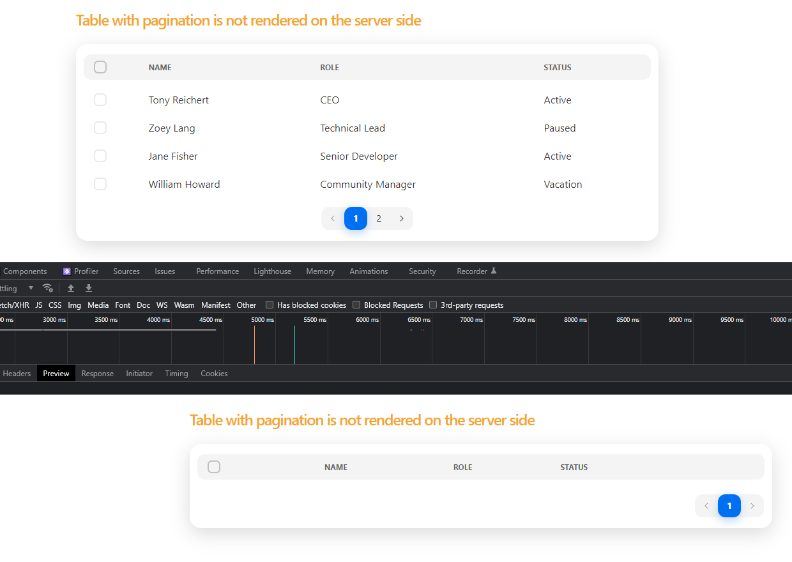
Task: Click the Paused status cell
Action: (560, 128)
